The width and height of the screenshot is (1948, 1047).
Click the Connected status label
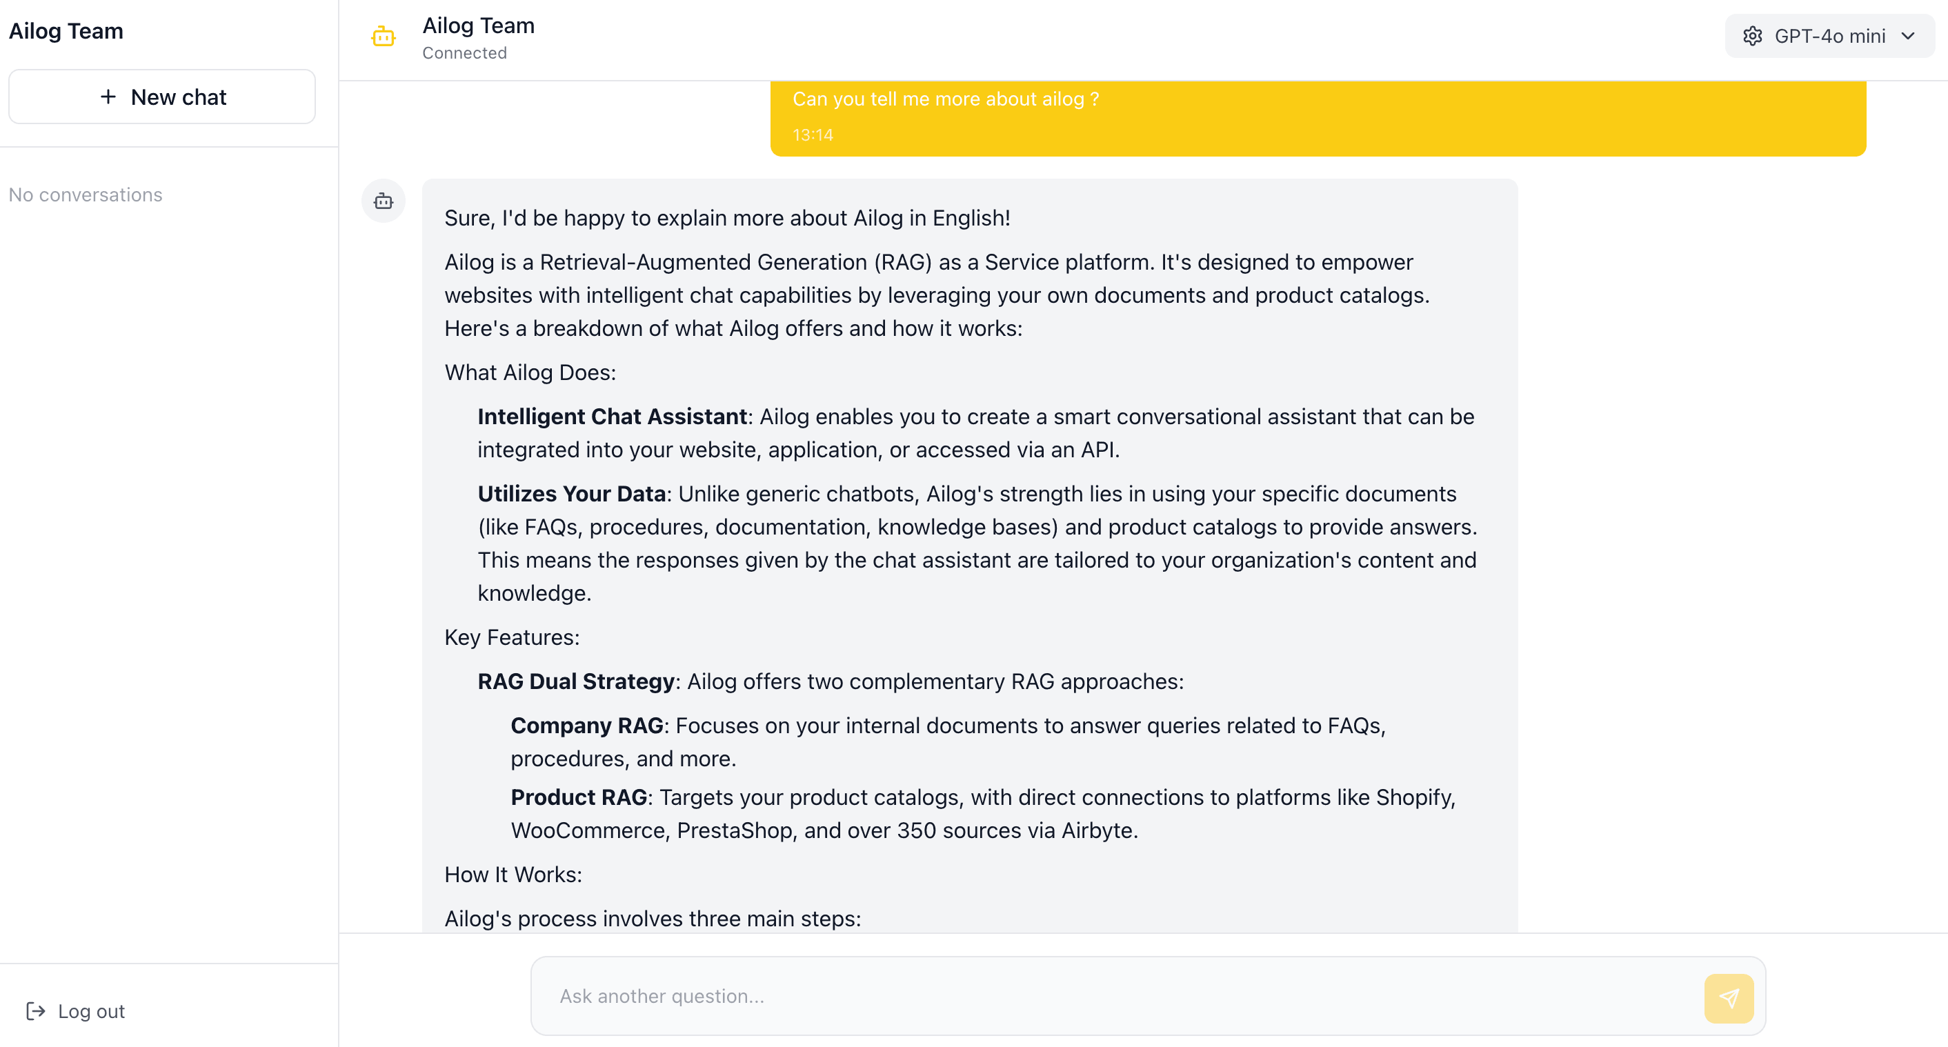pos(464,53)
